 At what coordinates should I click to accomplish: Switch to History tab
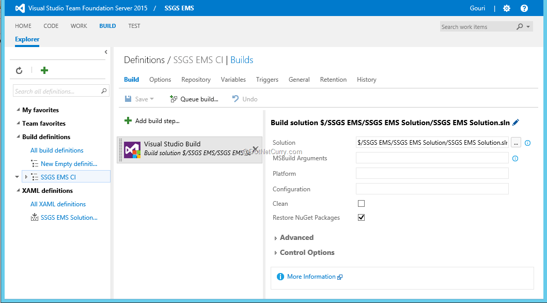click(367, 80)
